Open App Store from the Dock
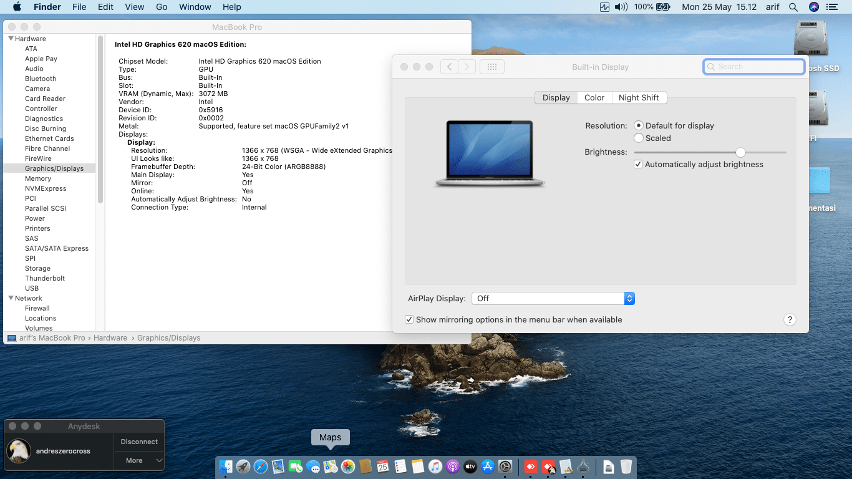 488,467
